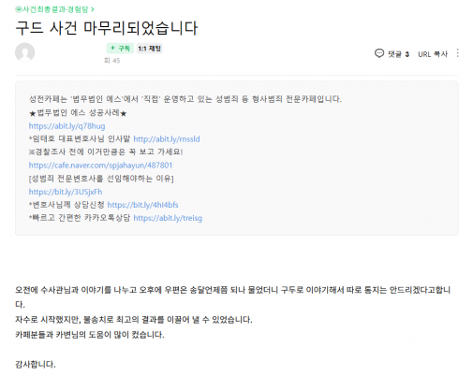Image resolution: width=473 pixels, height=375 pixels.
Task: Click the author's profile avatar
Action: [24, 52]
